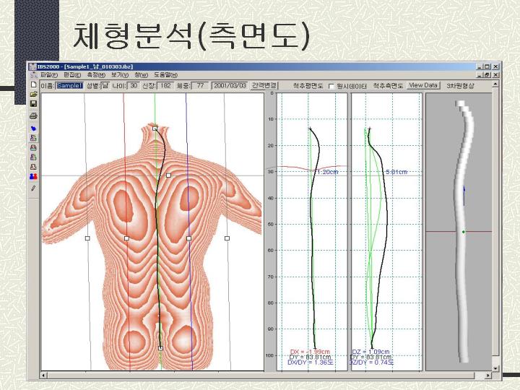Image resolution: width=520 pixels, height=390 pixels.
Task: Restore the inner document window
Action: coord(487,75)
